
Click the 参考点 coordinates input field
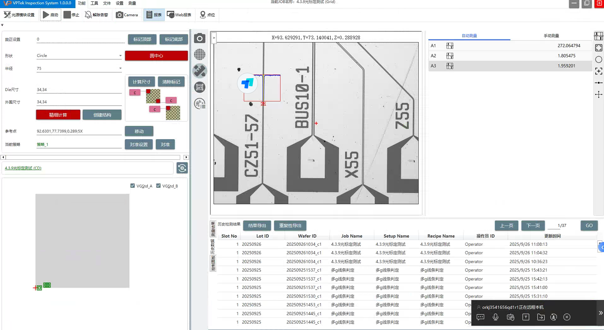79,131
